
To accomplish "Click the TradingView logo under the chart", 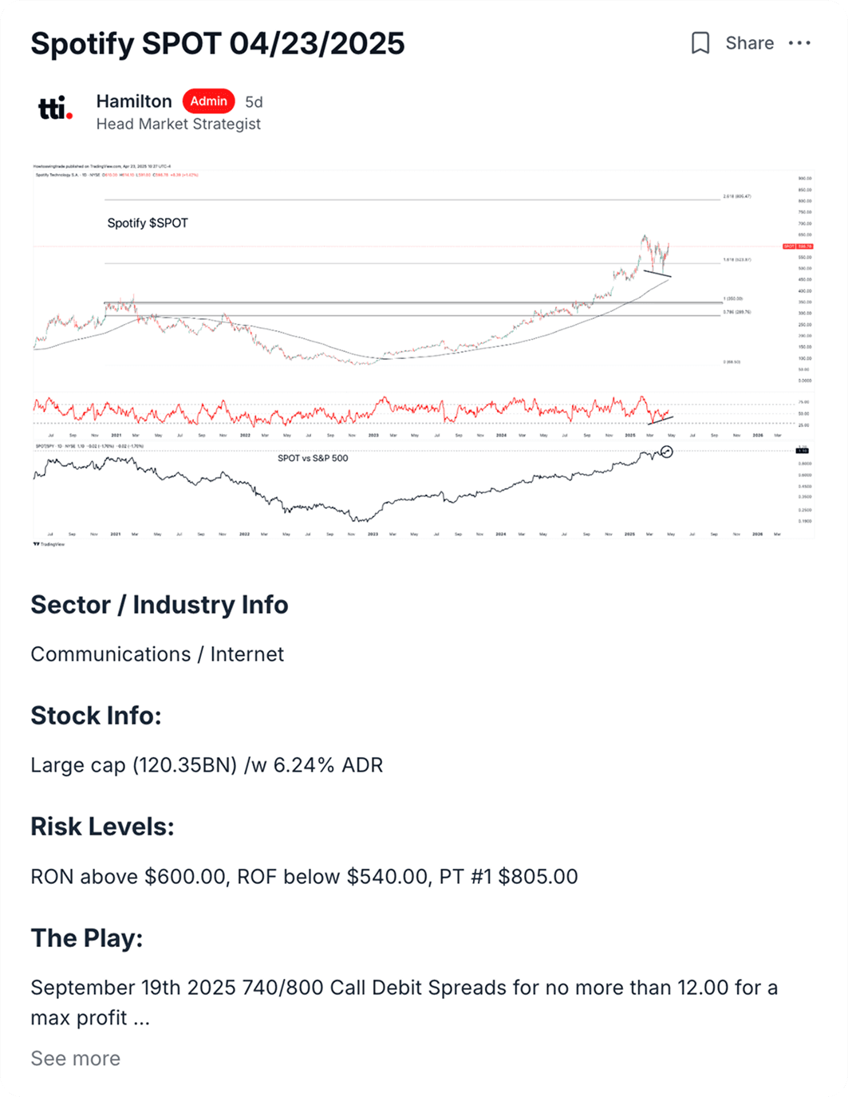I will pos(49,544).
